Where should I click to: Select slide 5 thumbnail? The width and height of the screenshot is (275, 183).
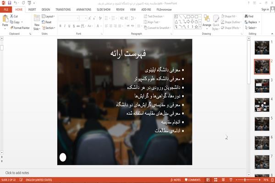(262, 124)
